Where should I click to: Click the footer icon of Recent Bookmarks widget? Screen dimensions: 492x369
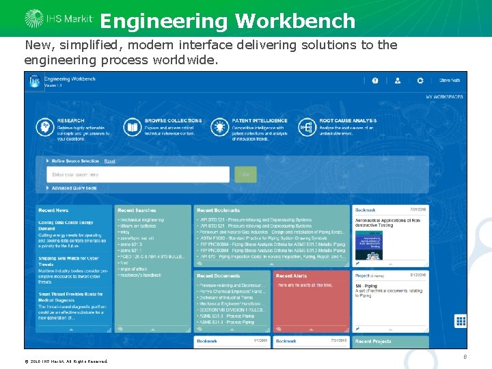click(x=200, y=264)
